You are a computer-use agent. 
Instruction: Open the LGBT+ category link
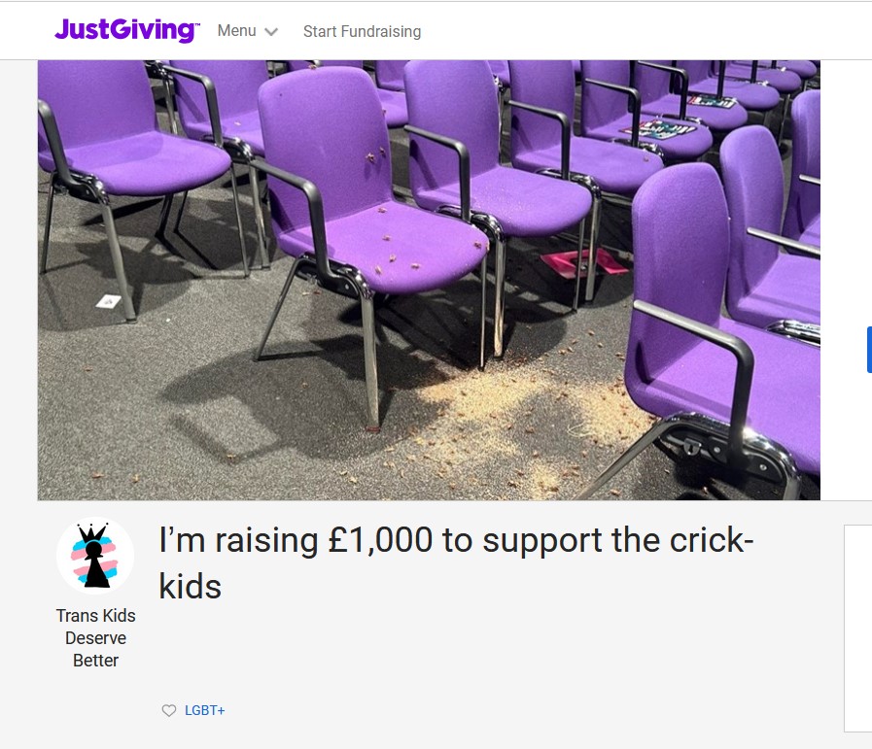[x=205, y=710]
